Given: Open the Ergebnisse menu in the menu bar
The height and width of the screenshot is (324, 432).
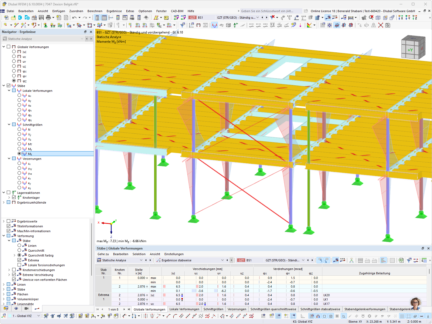Looking at the screenshot, I should point(114,11).
